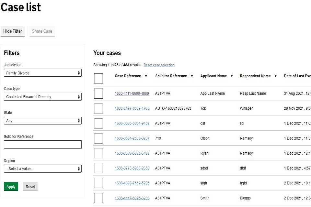Sort cases by Applicant Name arrow

[232, 76]
